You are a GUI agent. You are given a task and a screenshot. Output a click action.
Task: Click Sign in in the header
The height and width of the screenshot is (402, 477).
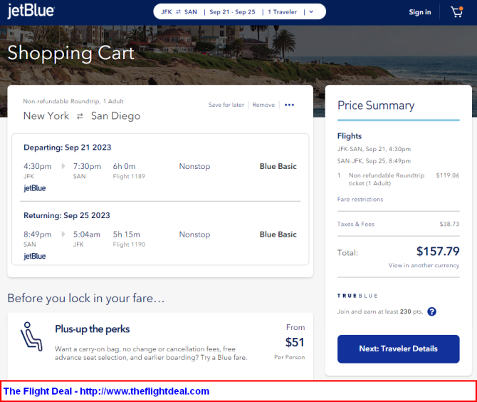(420, 12)
